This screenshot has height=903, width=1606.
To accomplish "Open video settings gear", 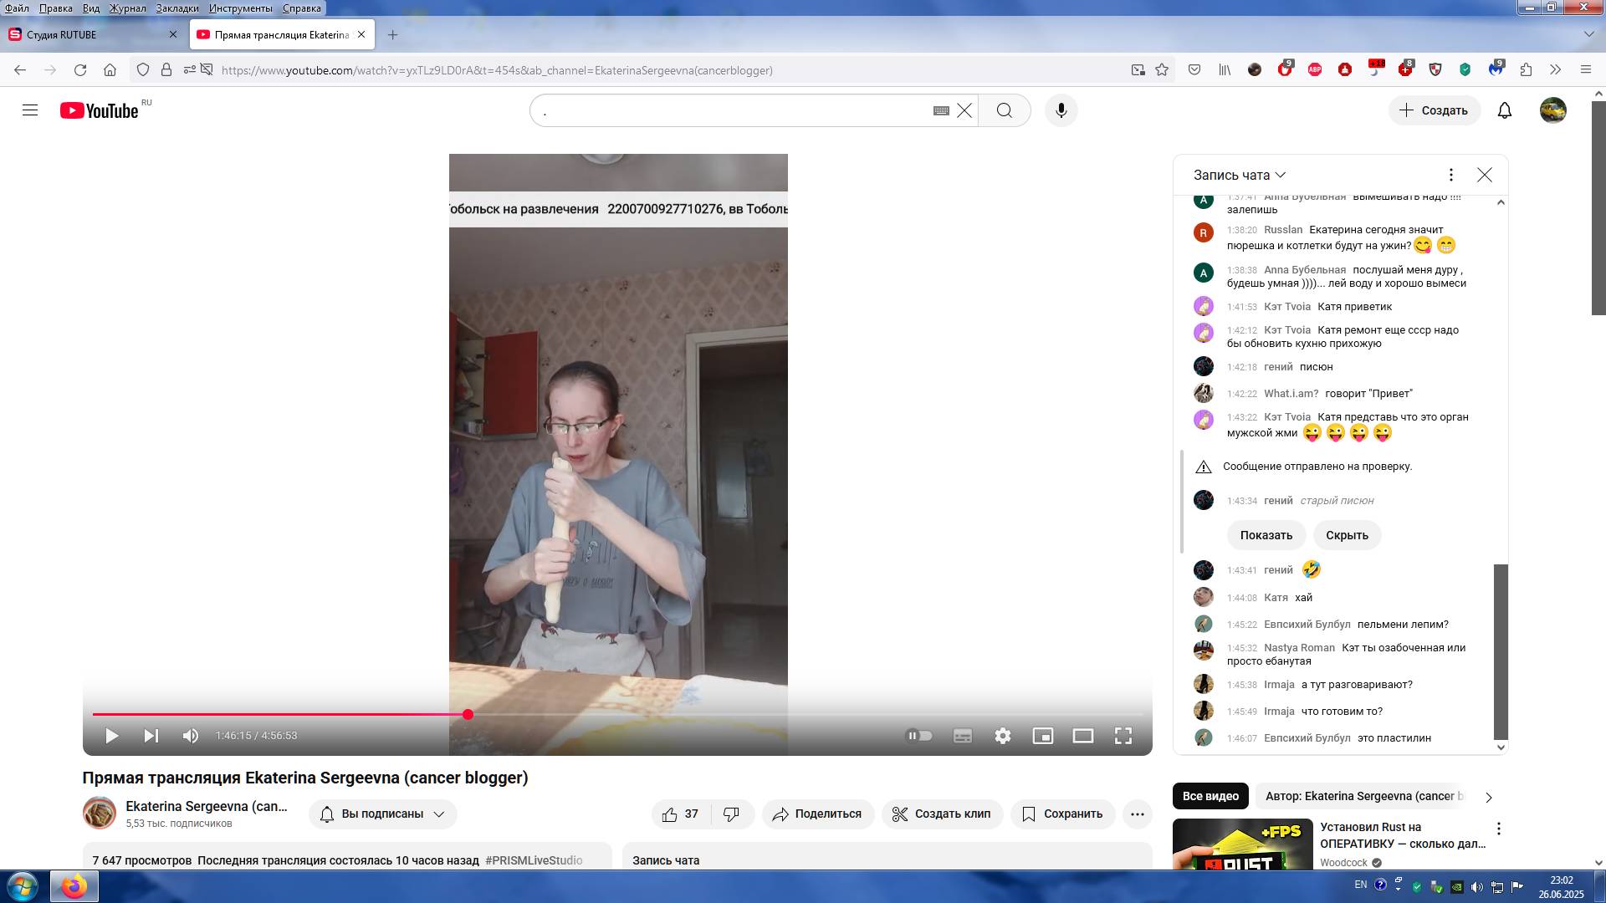I will [x=1002, y=736].
